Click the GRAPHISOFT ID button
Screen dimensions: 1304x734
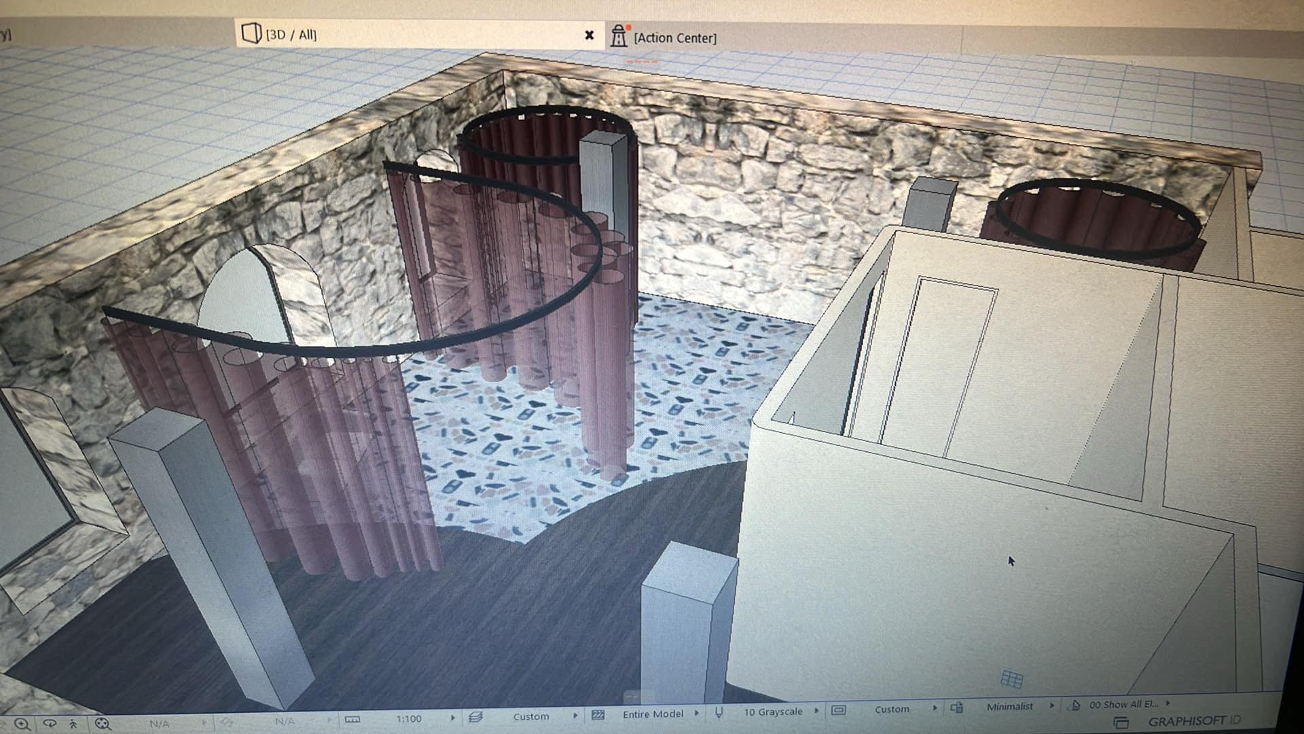[x=1193, y=721]
